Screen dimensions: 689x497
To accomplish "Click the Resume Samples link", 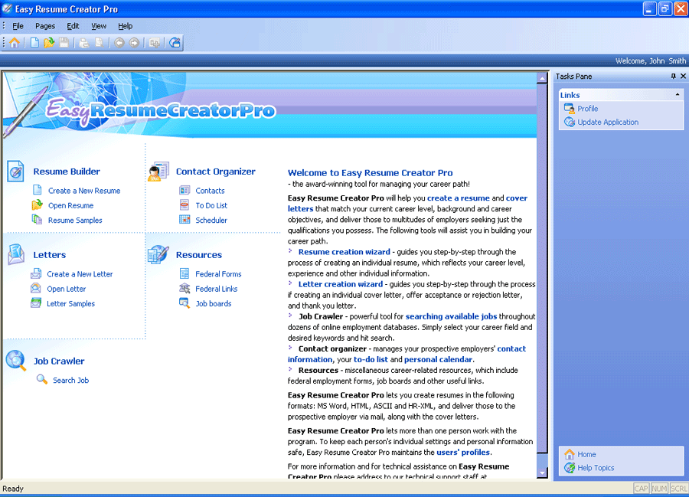I will pyautogui.click(x=75, y=220).
